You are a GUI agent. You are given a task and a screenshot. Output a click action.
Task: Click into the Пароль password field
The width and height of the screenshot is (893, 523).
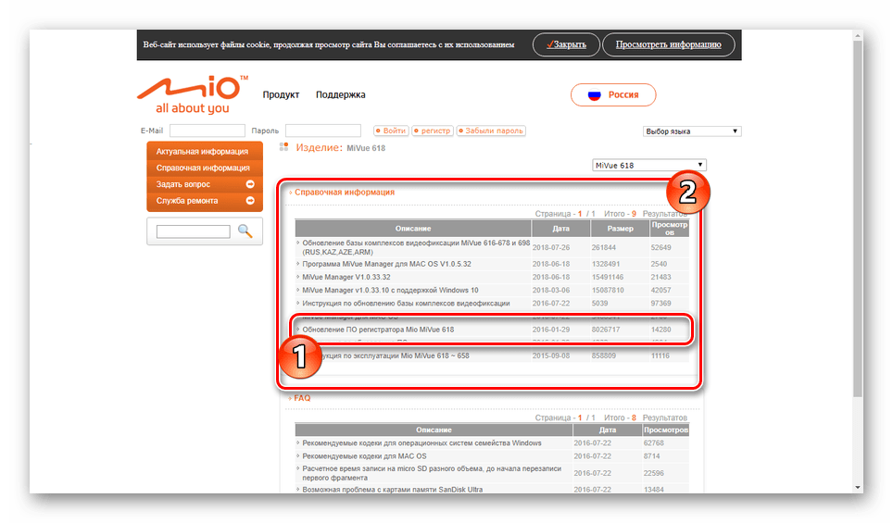click(x=322, y=131)
